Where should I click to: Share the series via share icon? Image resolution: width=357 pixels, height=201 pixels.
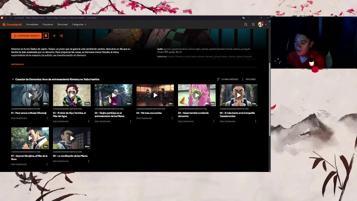[61, 36]
